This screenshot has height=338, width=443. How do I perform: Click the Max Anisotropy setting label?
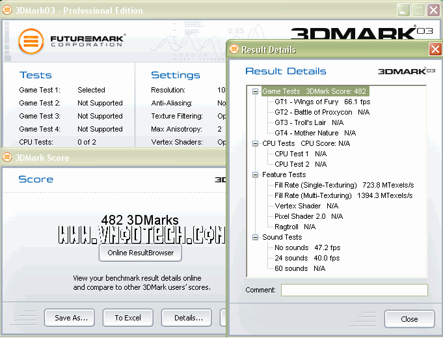(x=176, y=129)
